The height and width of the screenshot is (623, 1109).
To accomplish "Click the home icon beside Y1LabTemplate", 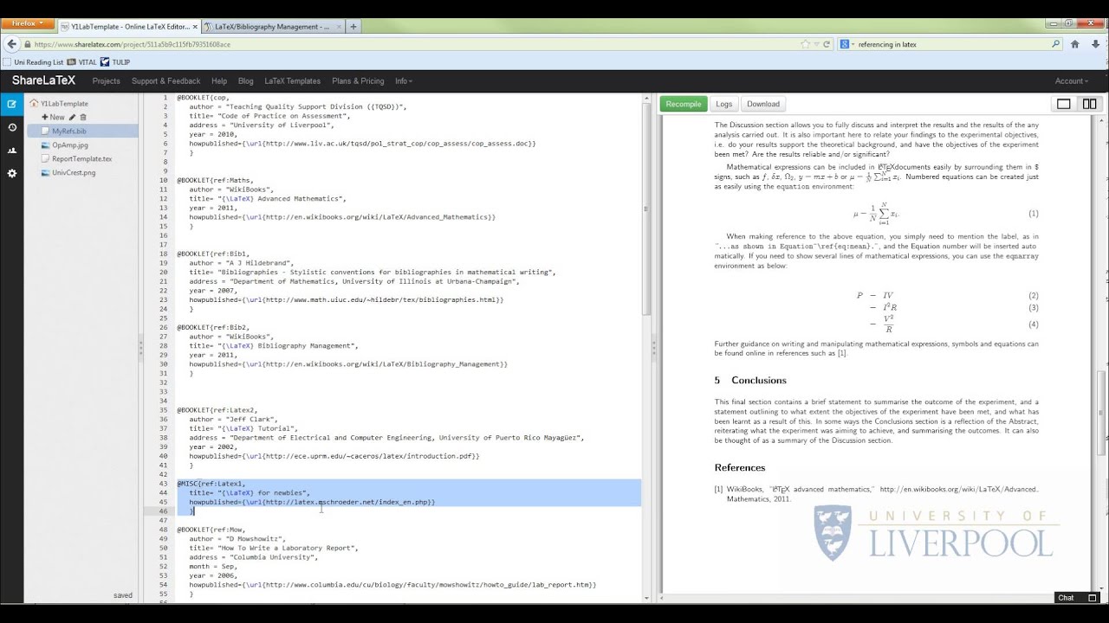I will (34, 103).
